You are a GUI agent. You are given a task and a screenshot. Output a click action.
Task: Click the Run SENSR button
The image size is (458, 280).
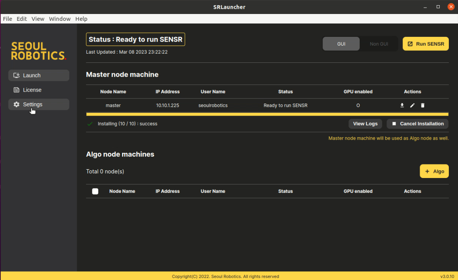tap(426, 44)
